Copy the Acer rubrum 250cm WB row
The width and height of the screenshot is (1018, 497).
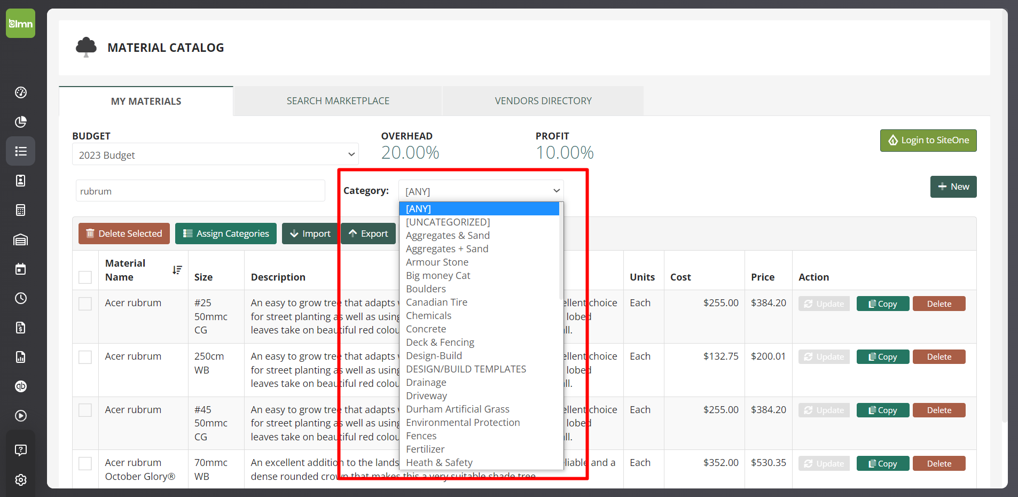coord(883,356)
